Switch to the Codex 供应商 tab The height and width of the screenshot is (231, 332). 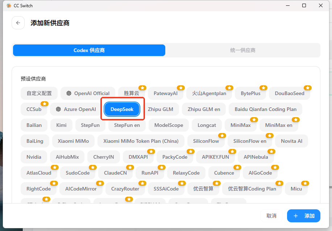[x=89, y=50]
